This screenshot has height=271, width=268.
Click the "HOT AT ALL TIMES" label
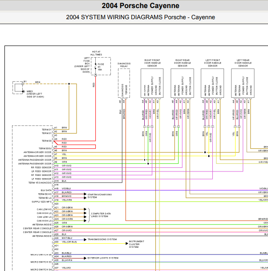click(x=96, y=53)
